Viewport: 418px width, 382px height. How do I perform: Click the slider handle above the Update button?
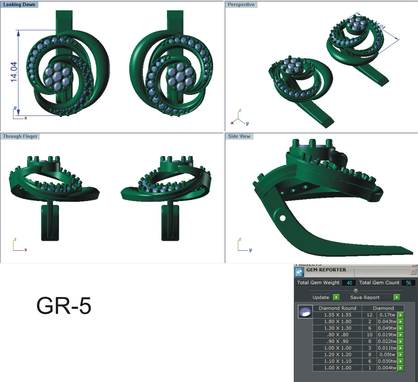tap(356, 289)
